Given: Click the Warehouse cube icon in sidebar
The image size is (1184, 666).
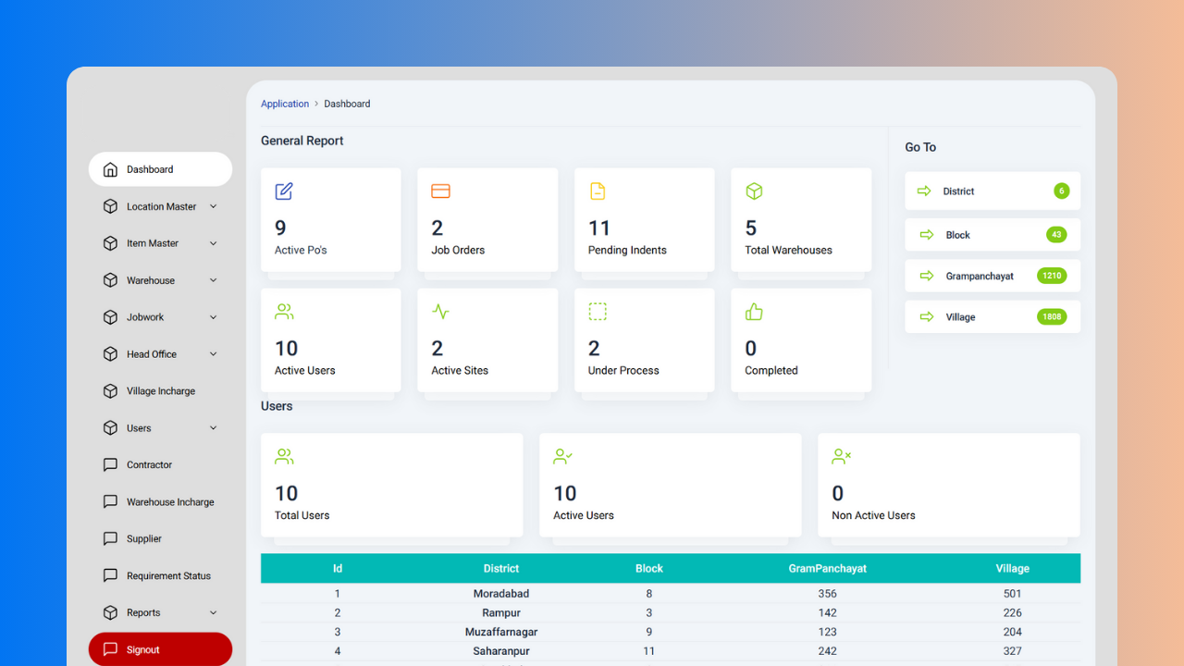Looking at the screenshot, I should coord(110,280).
